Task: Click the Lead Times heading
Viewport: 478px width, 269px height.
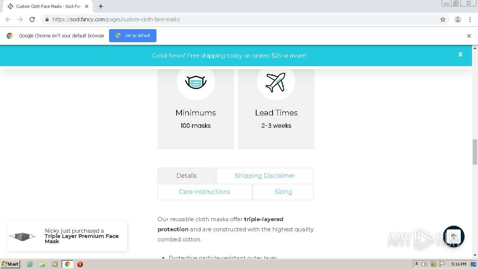Action: pyautogui.click(x=276, y=113)
